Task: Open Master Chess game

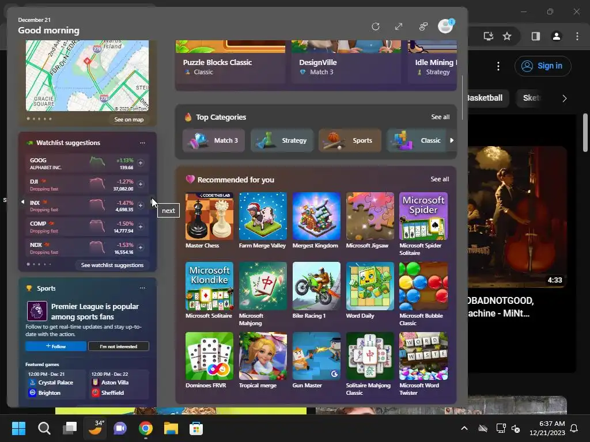Action: pos(209,220)
